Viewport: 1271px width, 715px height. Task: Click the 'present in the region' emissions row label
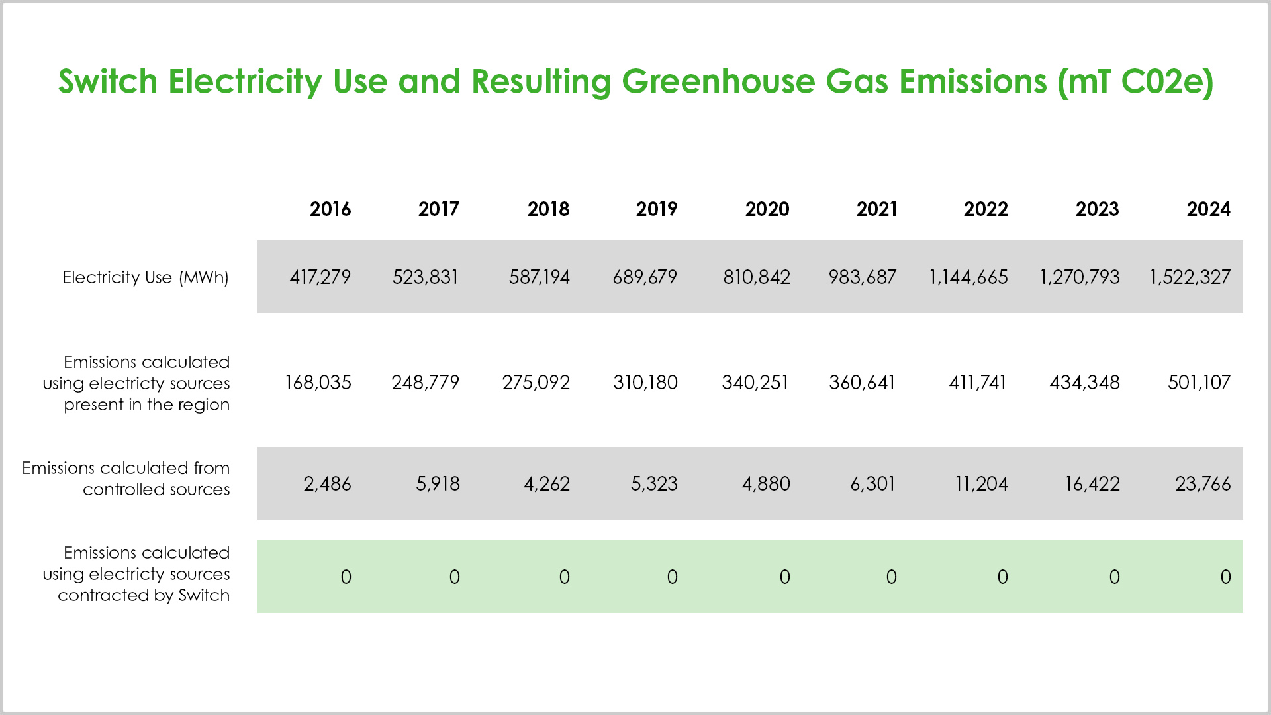[136, 383]
